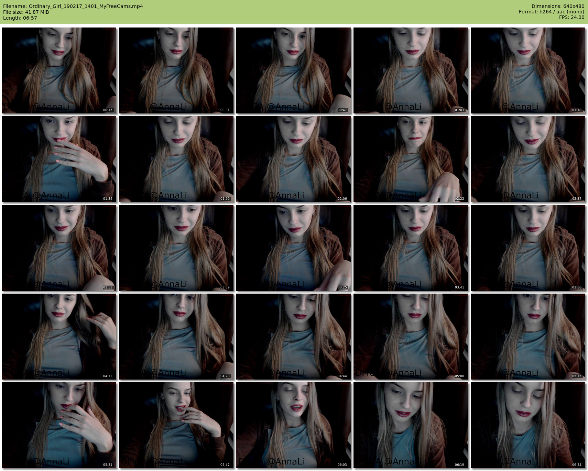The image size is (588, 471).
Task: Choose the thumbnail at 04:28
Action: [x=176, y=337]
